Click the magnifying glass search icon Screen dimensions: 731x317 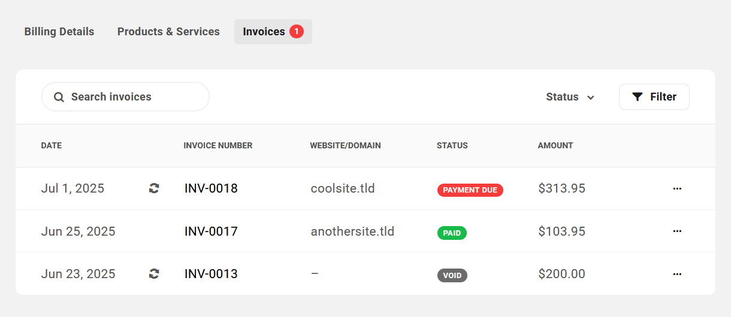pos(59,97)
